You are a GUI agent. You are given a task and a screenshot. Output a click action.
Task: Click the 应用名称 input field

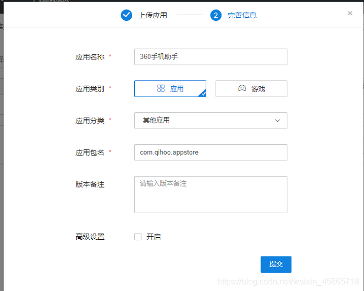point(210,57)
